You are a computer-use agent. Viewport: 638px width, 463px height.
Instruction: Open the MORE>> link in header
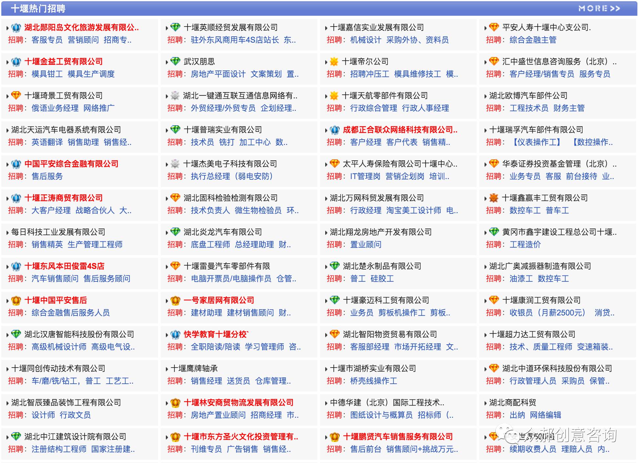tap(599, 9)
